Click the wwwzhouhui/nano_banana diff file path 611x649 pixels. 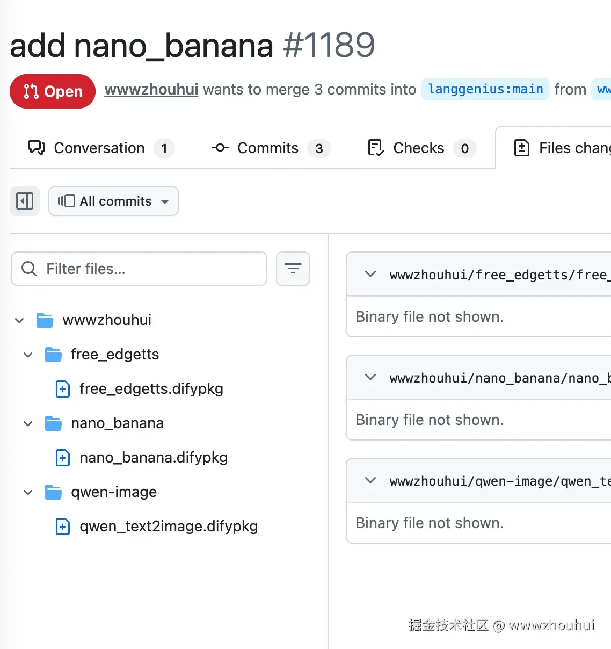[x=500, y=378]
